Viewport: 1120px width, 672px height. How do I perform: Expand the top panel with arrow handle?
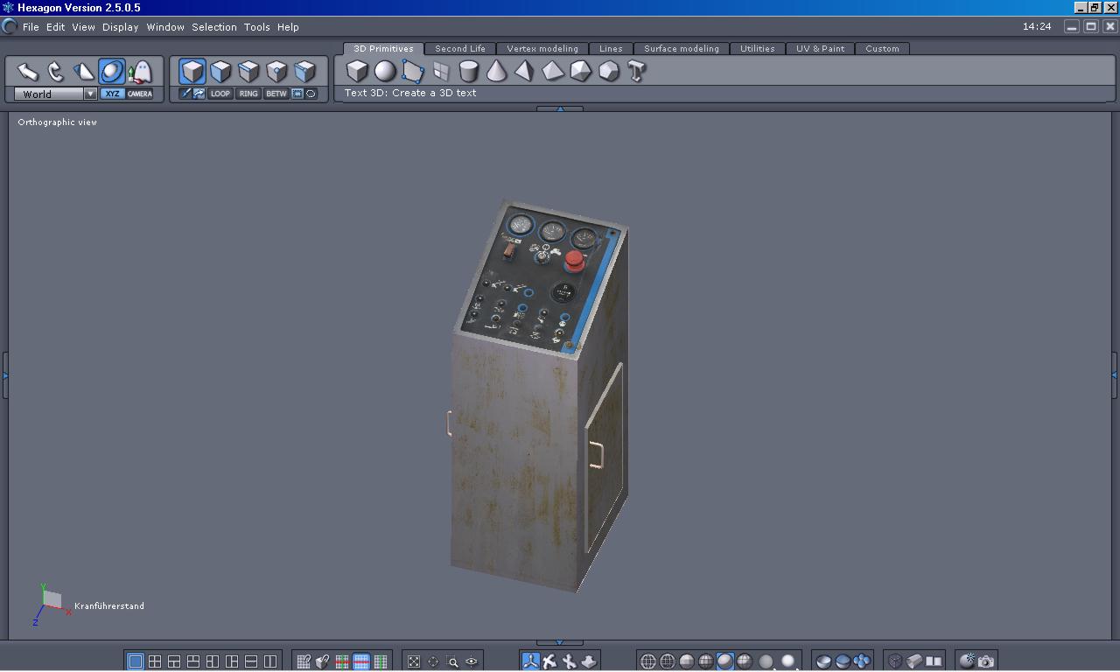point(559,108)
